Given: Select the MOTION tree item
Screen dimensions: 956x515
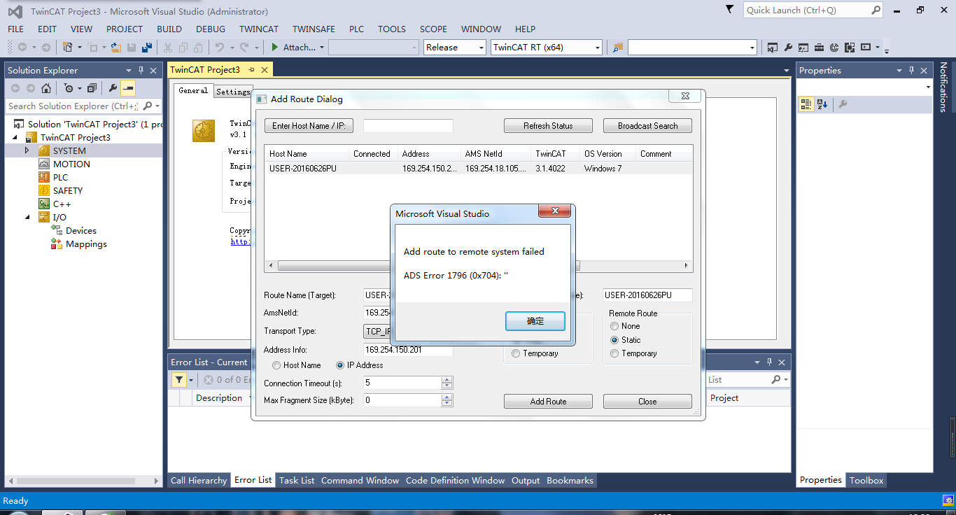Looking at the screenshot, I should pyautogui.click(x=71, y=164).
